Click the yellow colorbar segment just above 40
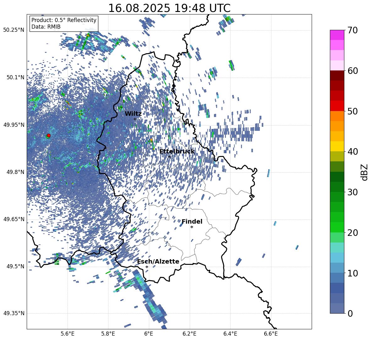The image size is (372, 340). point(337,147)
